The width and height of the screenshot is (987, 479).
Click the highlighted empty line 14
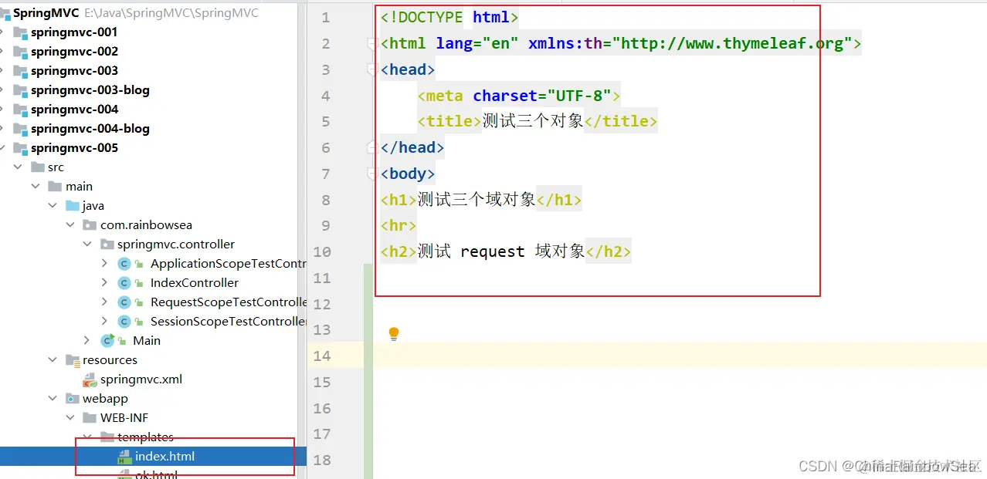tap(680, 356)
